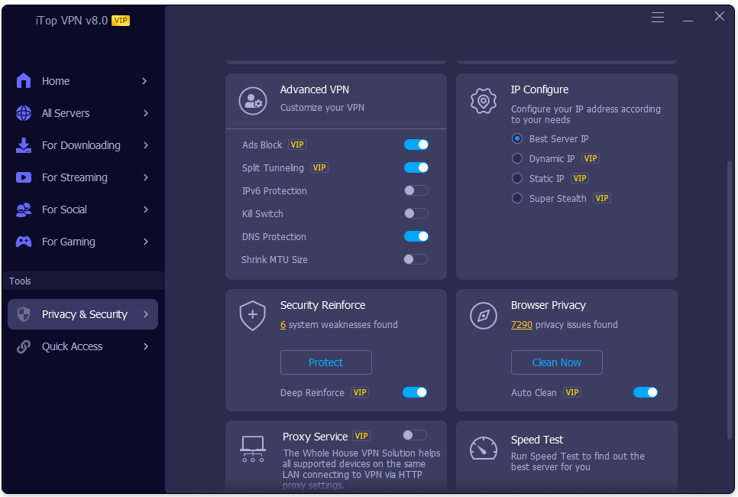Go to For Downloading section
Image resolution: width=738 pixels, height=497 pixels.
[83, 145]
